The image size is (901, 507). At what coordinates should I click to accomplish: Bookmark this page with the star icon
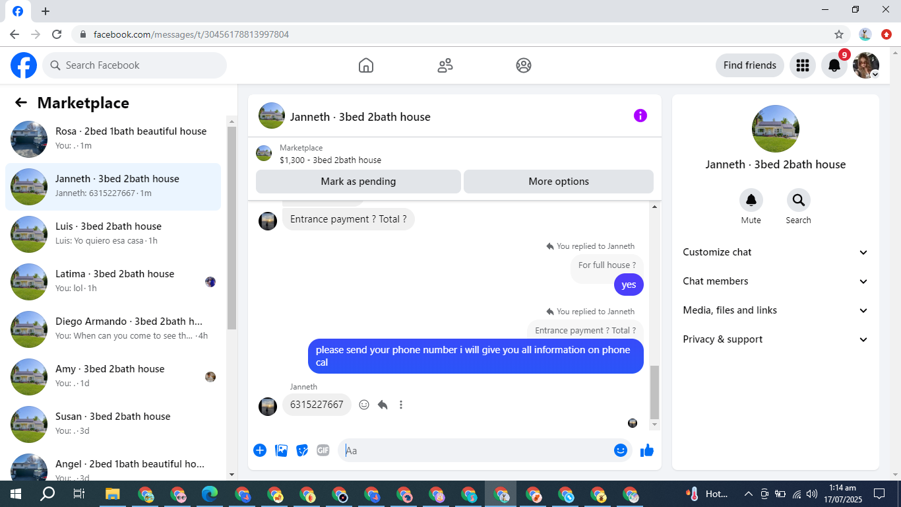tap(839, 34)
